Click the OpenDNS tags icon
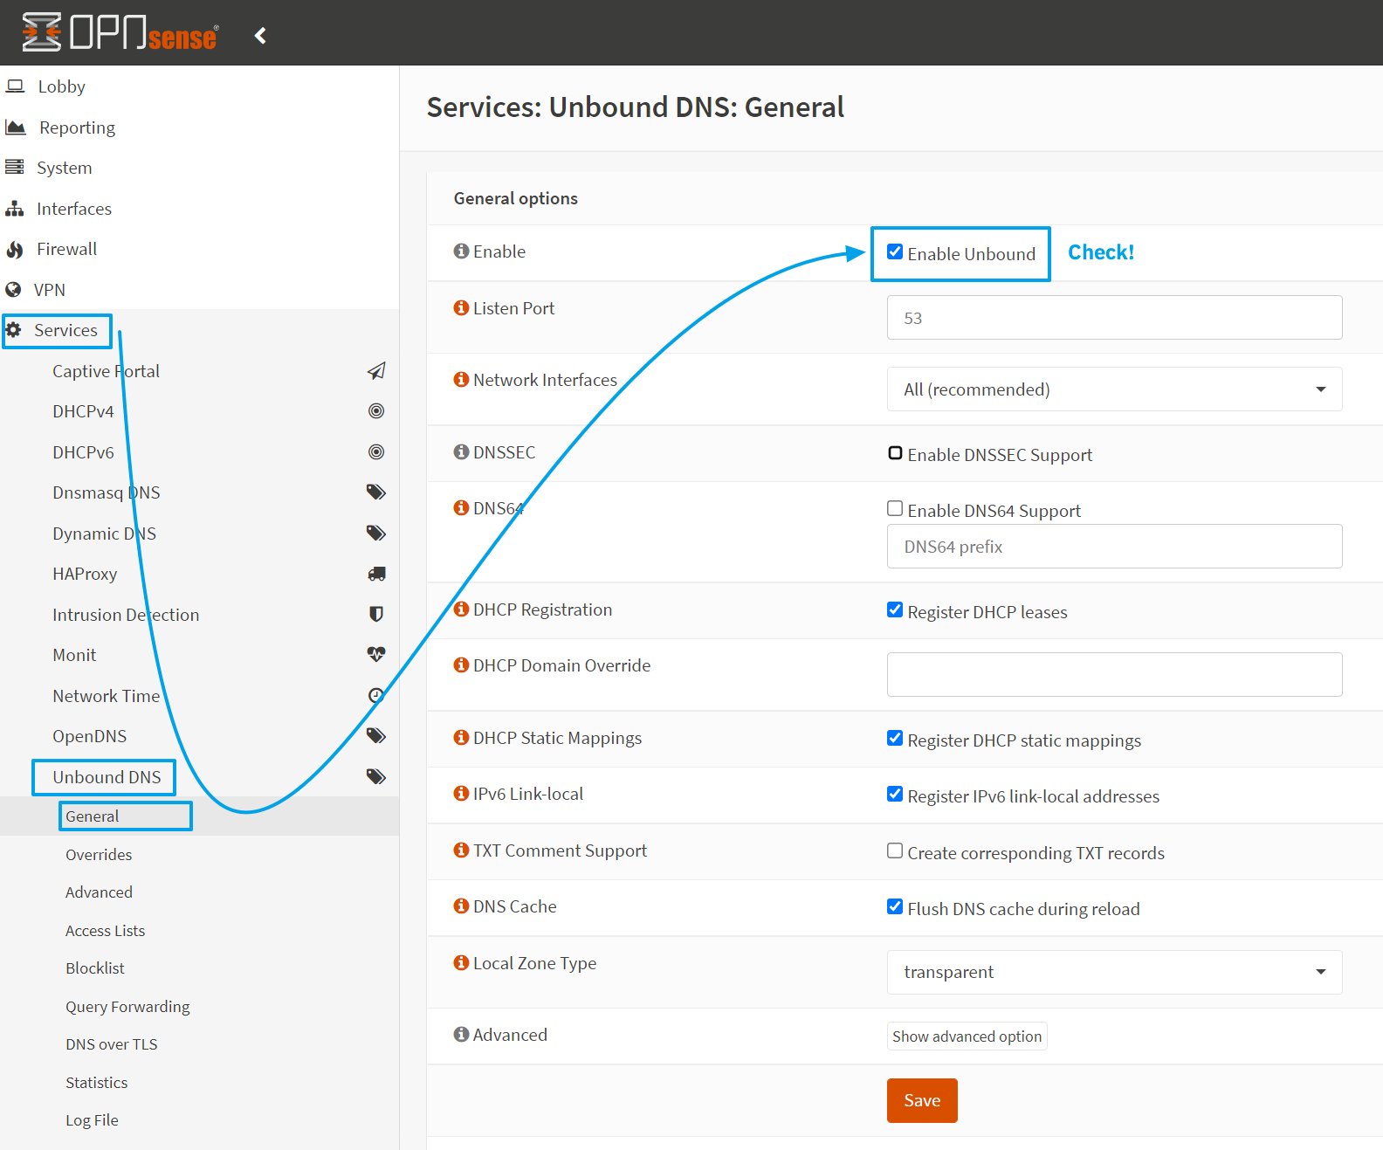Viewport: 1383px width, 1150px height. [x=376, y=736]
